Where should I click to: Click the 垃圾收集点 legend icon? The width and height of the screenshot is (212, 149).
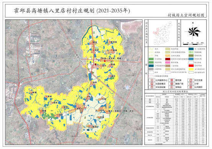tap(152, 84)
